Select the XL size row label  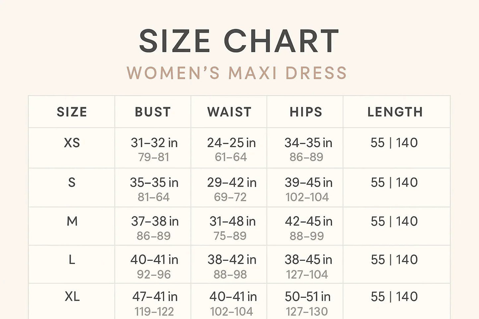[72, 296]
